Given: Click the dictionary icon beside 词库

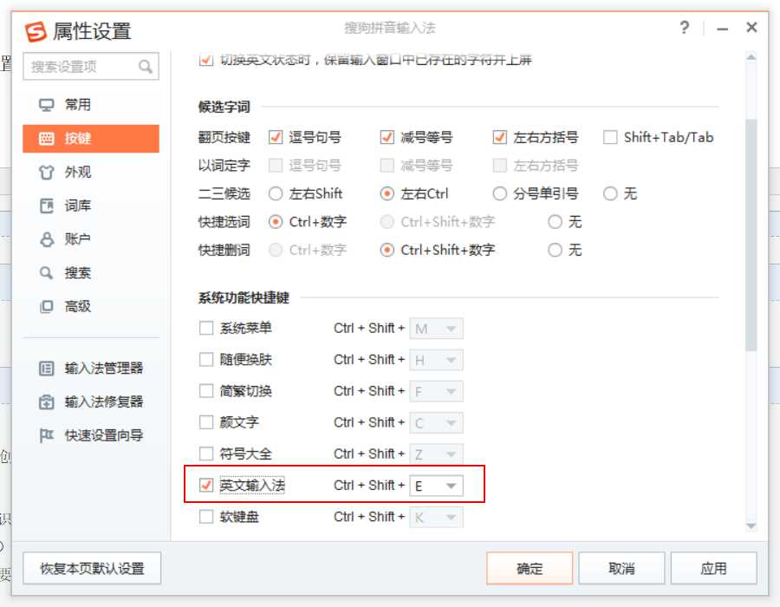Looking at the screenshot, I should click(x=46, y=206).
